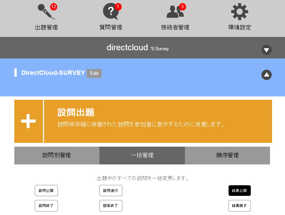Click the plus icon for 設問出題

(x=29, y=121)
